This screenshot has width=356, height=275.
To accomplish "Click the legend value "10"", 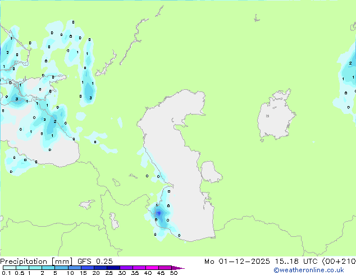I will point(70,273).
